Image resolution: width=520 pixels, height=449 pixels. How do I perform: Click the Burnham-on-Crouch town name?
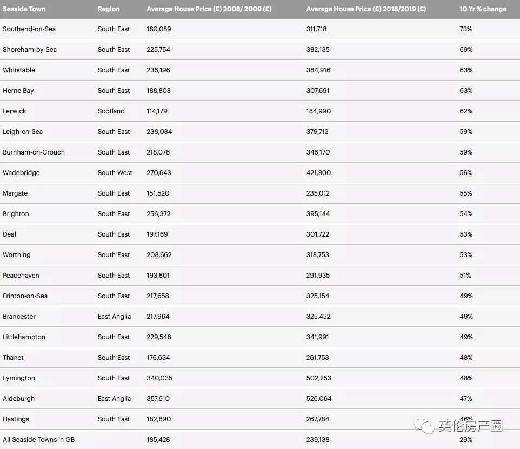pos(34,152)
